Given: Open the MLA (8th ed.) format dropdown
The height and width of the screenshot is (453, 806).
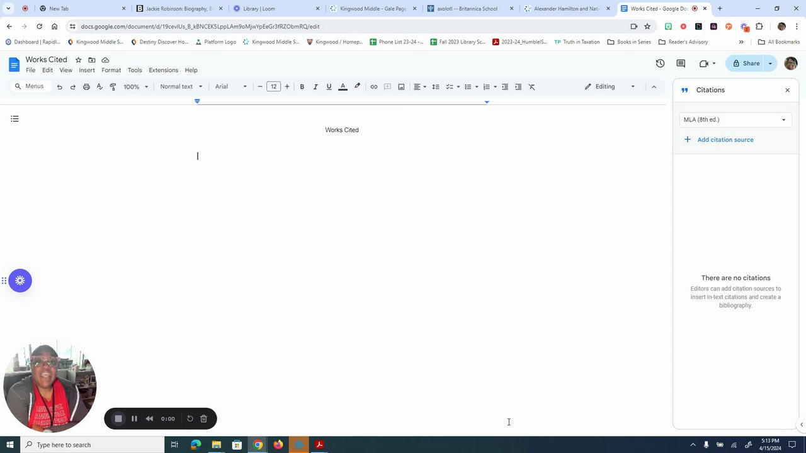Looking at the screenshot, I should (x=735, y=120).
